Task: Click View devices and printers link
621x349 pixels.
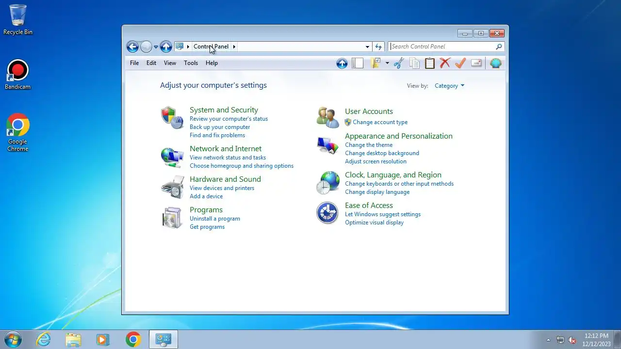Action: coord(222,188)
